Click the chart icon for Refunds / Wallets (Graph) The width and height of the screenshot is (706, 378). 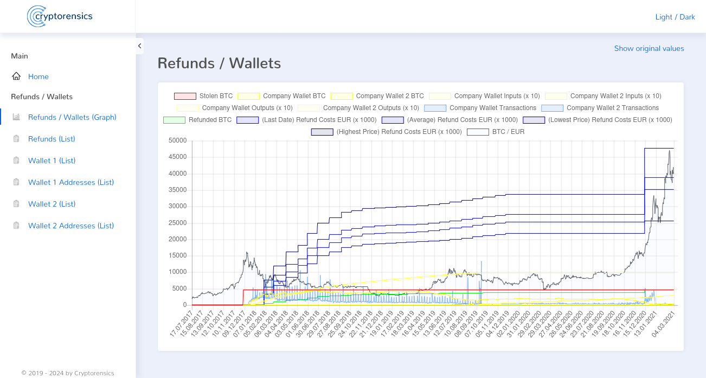(16, 117)
